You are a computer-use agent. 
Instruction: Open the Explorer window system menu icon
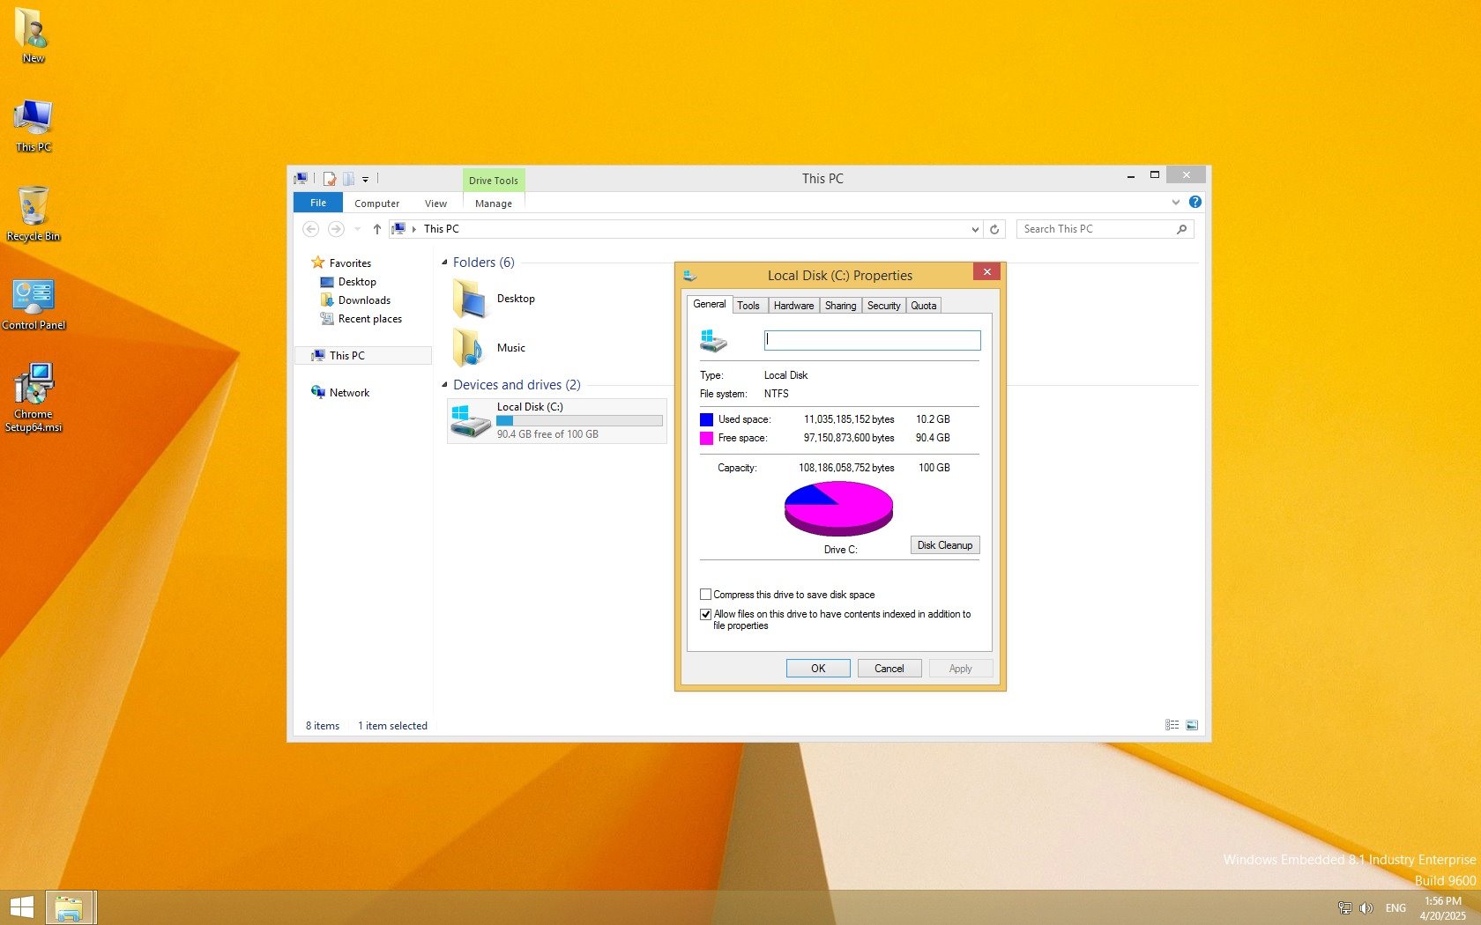301,179
